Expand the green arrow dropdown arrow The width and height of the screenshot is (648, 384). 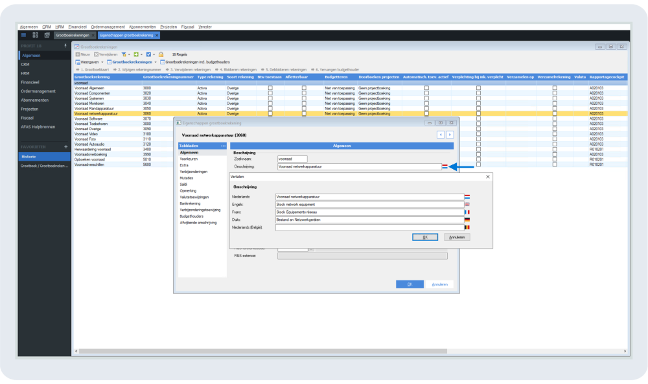pos(141,54)
